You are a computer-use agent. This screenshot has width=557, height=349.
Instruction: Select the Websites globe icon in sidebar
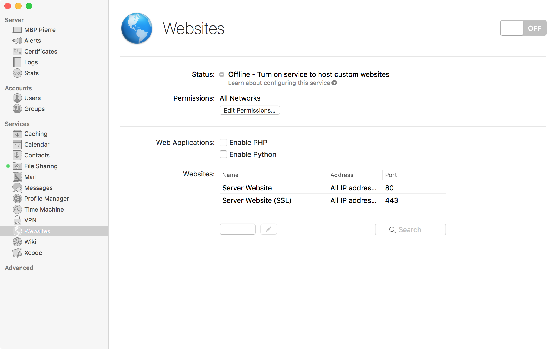point(17,231)
